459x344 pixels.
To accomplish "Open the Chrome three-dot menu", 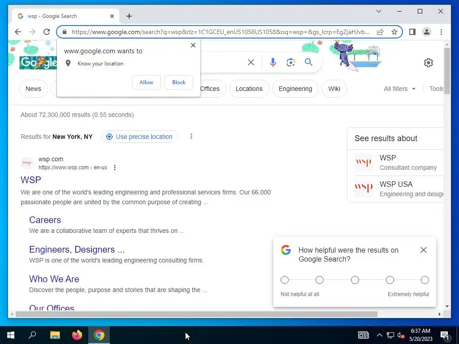I will coord(441,32).
